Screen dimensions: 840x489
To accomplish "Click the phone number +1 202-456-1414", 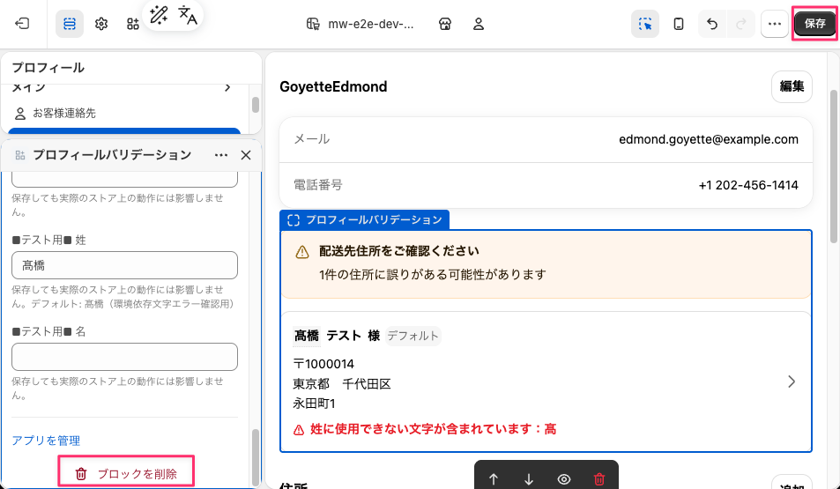I will click(x=748, y=185).
